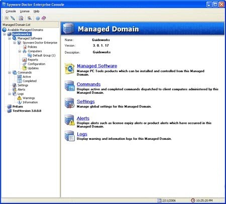Open the Console menu

[x=11, y=12]
